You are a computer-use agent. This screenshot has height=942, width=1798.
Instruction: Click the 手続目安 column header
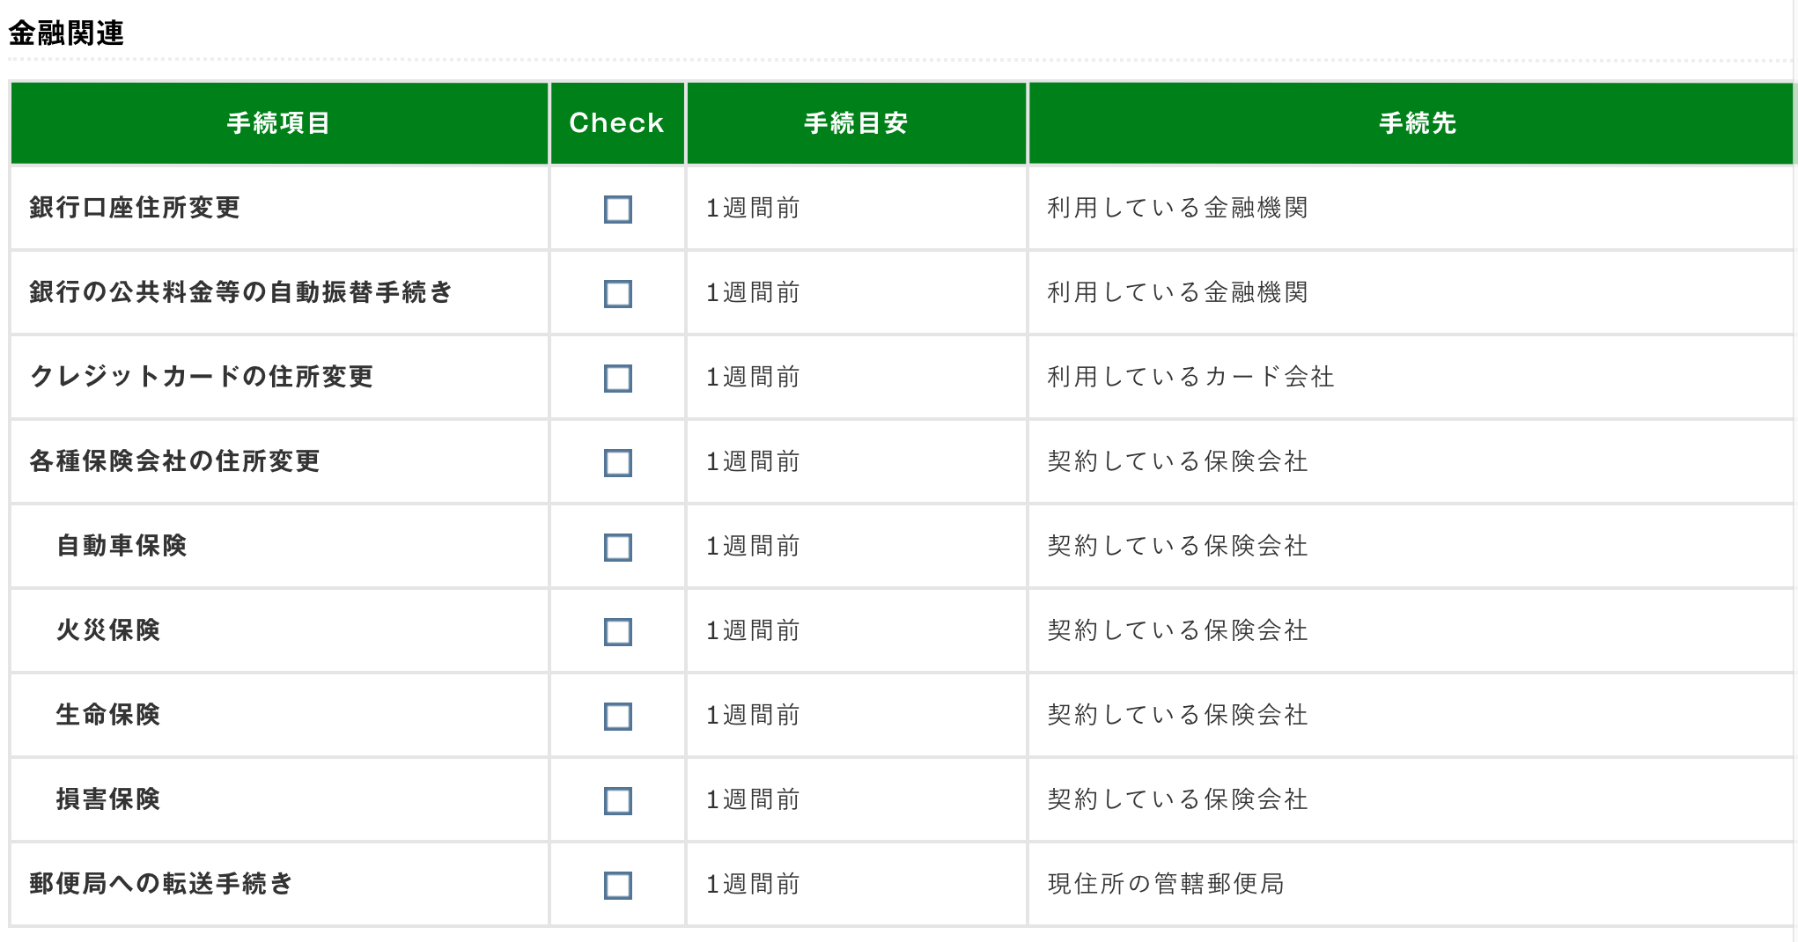856,123
